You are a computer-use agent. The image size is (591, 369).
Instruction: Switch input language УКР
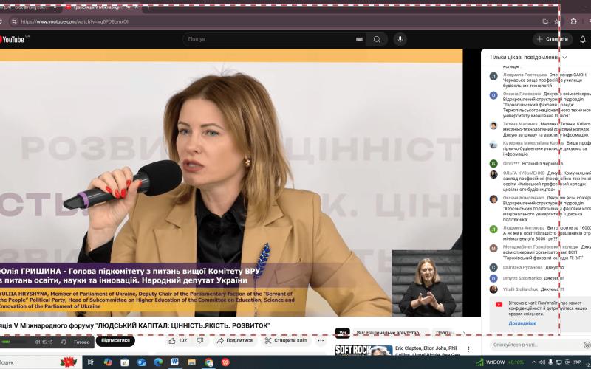click(x=577, y=362)
